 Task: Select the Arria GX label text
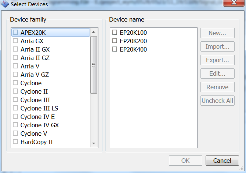[32, 41]
